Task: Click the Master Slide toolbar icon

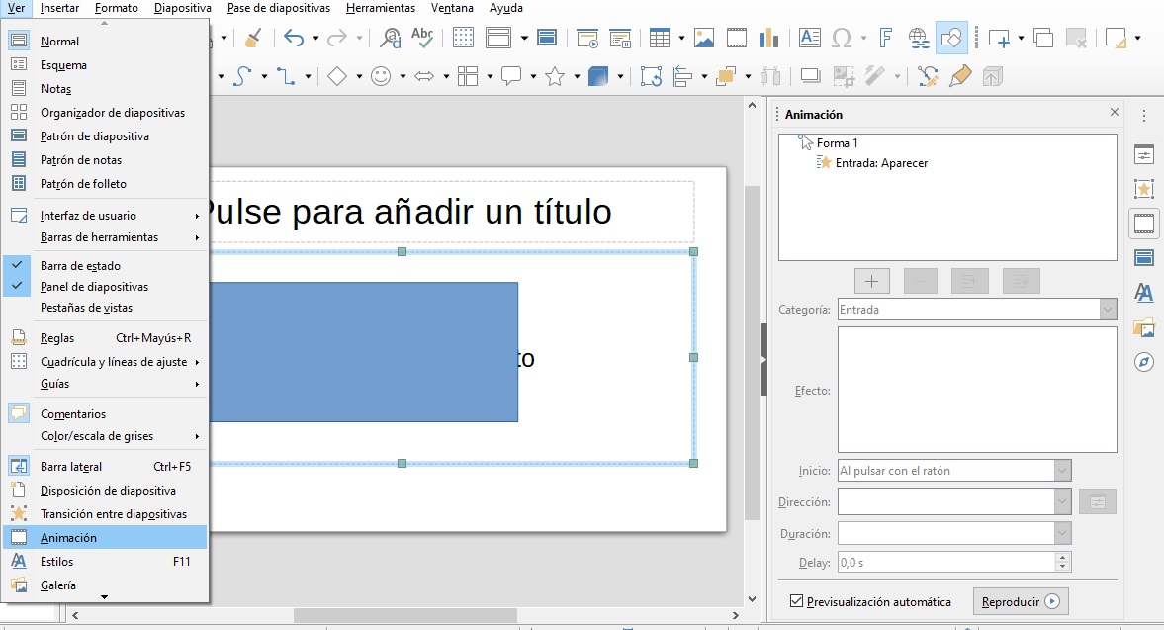Action: [547, 38]
